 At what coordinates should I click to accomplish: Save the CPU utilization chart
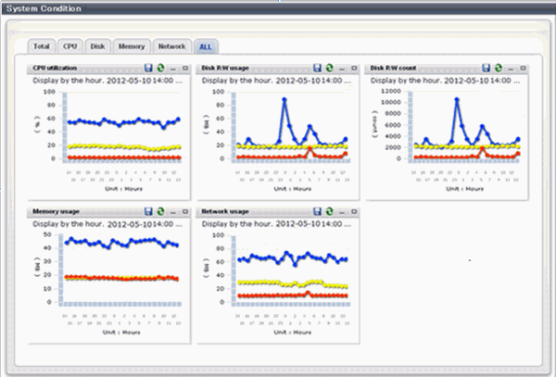tap(147, 69)
